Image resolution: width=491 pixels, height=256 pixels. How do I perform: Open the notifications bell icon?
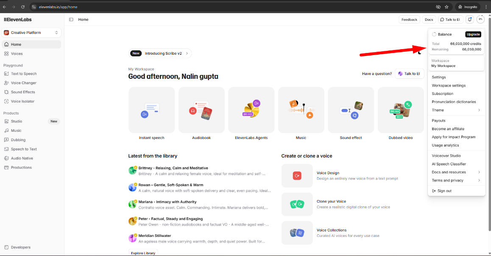click(470, 19)
